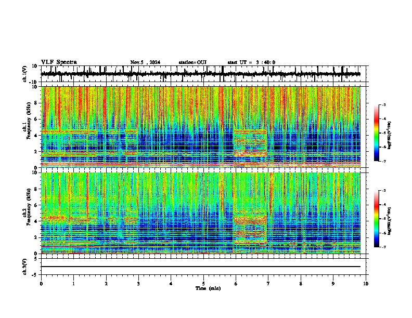Viewport: 412px width, 318px height.
Task: Click the ch.2 'Frequency (kHz)' axis label
Action: [29, 207]
